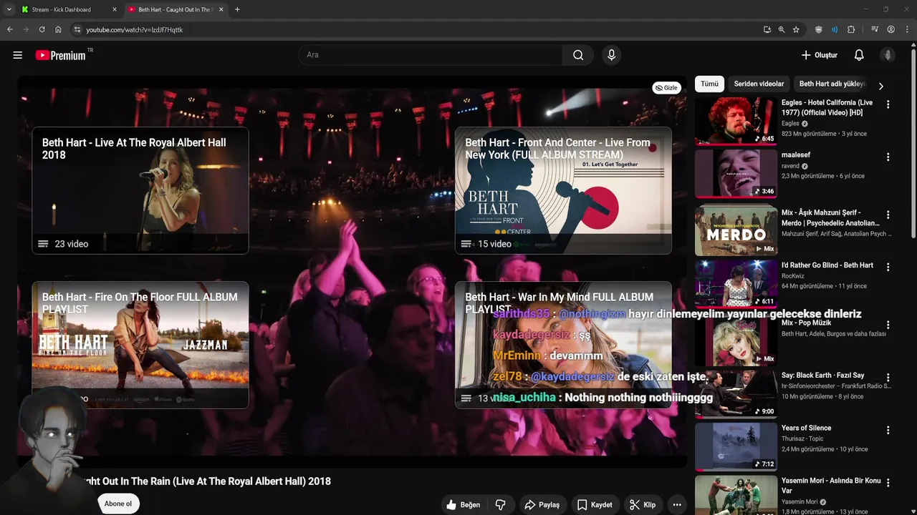
Task: Focus the Ara search field
Action: [431, 55]
